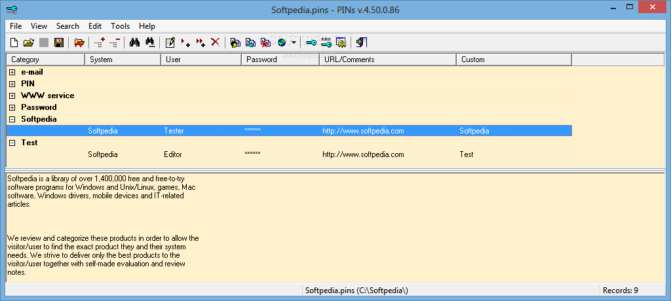This screenshot has height=301, width=671.
Task: Open dropdown arrow beside globe icon
Action: pyautogui.click(x=294, y=43)
